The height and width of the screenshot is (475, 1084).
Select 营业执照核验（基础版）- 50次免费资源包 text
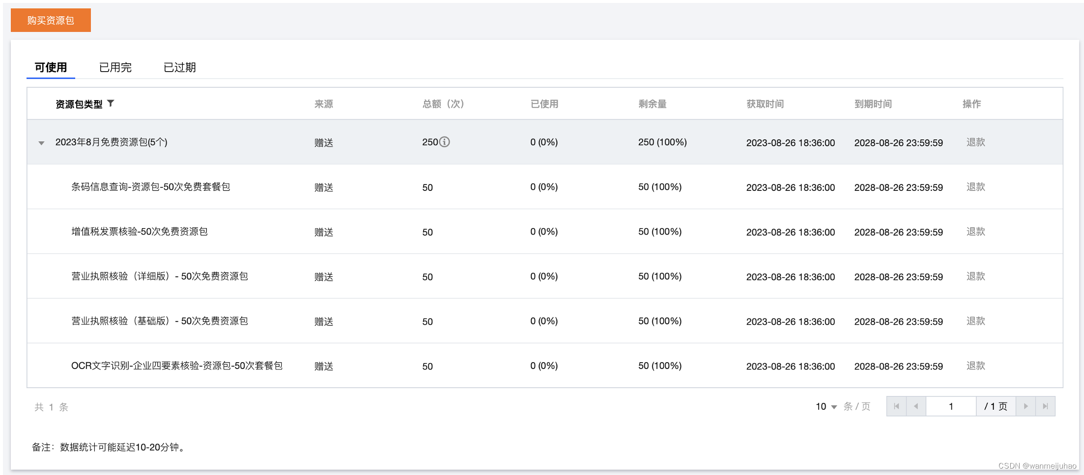159,320
